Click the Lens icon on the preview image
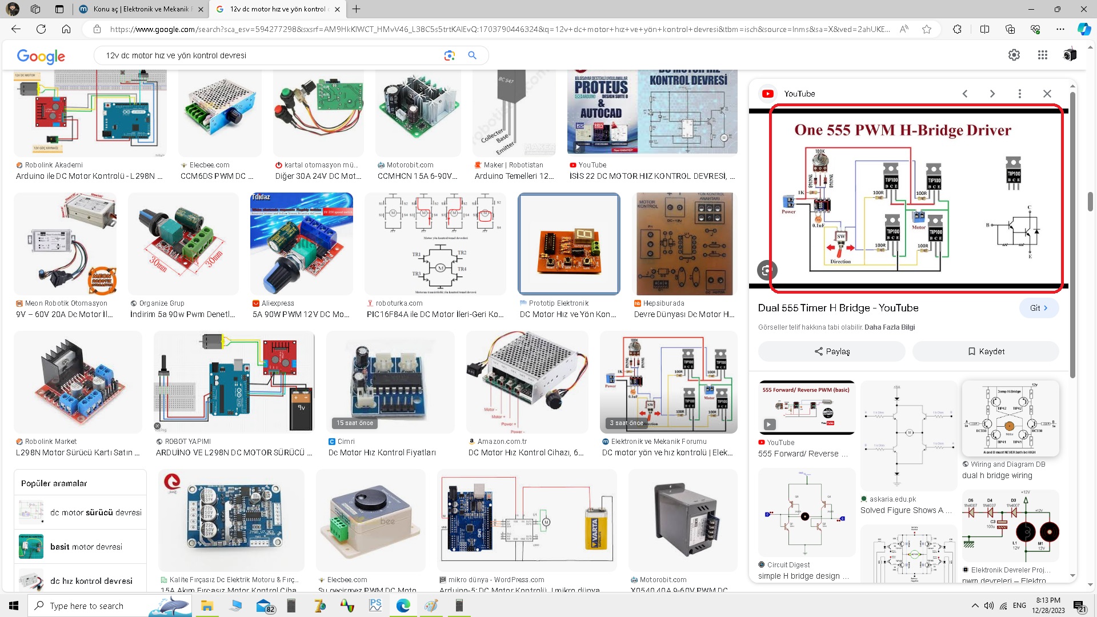The image size is (1097, 617). tap(767, 270)
